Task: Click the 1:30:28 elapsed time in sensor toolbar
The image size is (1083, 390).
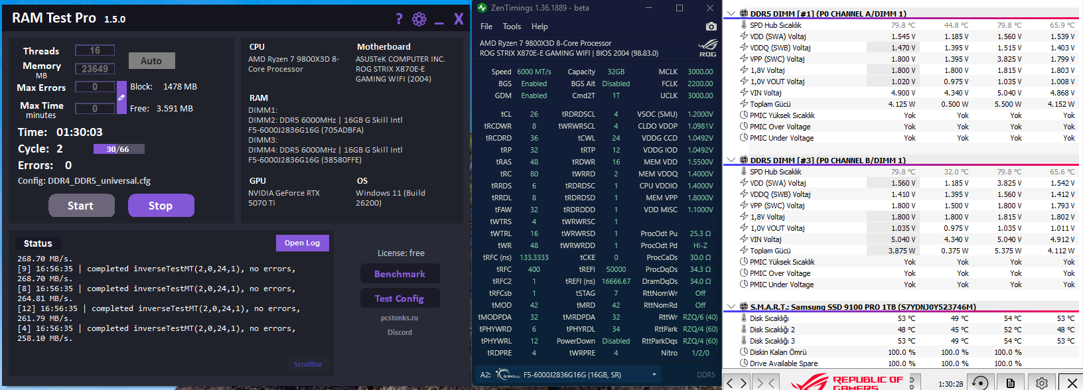Action: [x=950, y=384]
